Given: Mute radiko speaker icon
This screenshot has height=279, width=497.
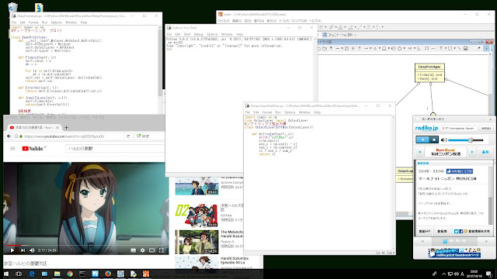Looking at the screenshot, I should tap(444, 139).
